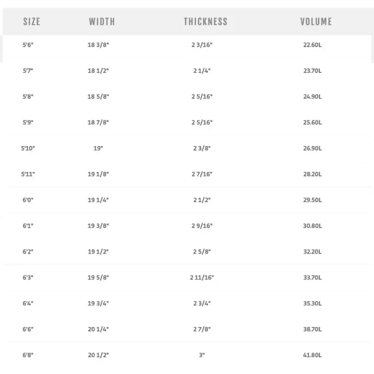Select the 6'8" size row
The image size is (374, 374).
tap(28, 355)
